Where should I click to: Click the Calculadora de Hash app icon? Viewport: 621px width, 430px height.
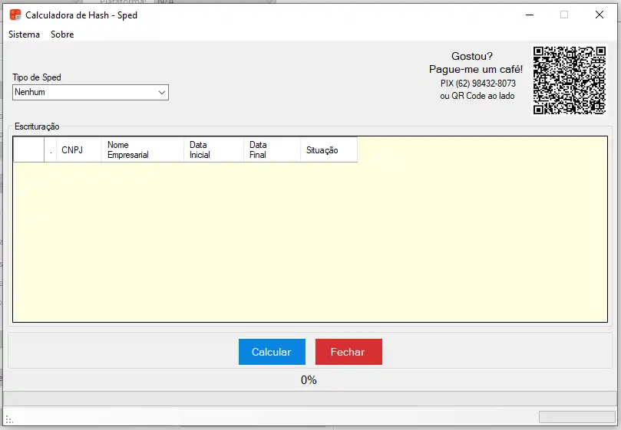(15, 15)
